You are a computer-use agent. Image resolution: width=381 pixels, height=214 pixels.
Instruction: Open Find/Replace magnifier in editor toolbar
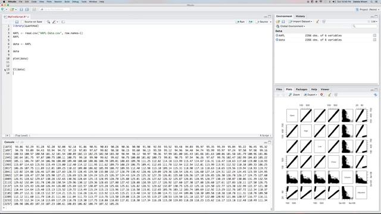pos(48,22)
